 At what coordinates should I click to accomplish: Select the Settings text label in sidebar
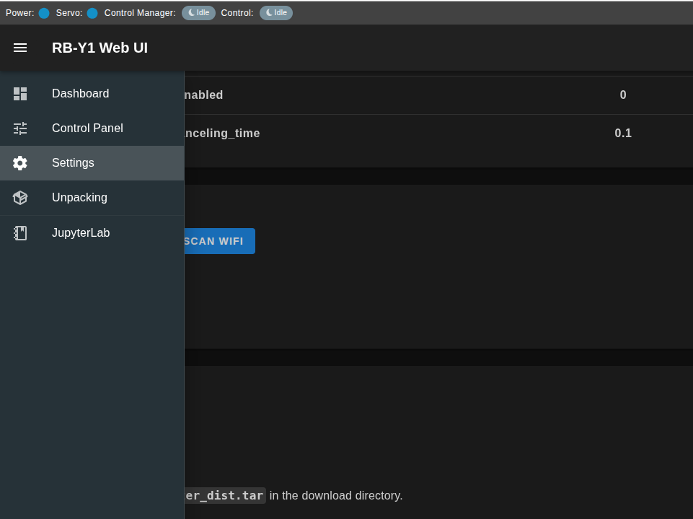pyautogui.click(x=73, y=163)
